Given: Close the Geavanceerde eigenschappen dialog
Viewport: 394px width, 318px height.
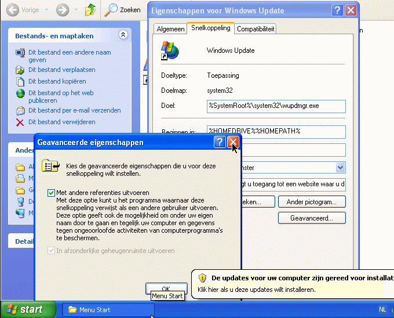Looking at the screenshot, I should pos(233,142).
